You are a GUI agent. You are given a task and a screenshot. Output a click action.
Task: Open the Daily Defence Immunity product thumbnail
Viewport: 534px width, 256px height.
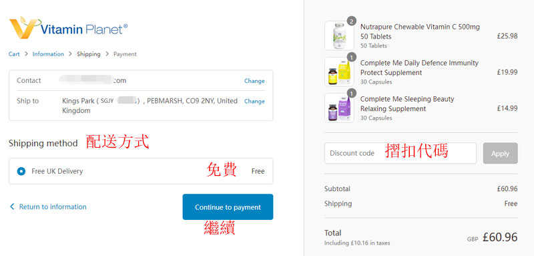pyautogui.click(x=339, y=72)
